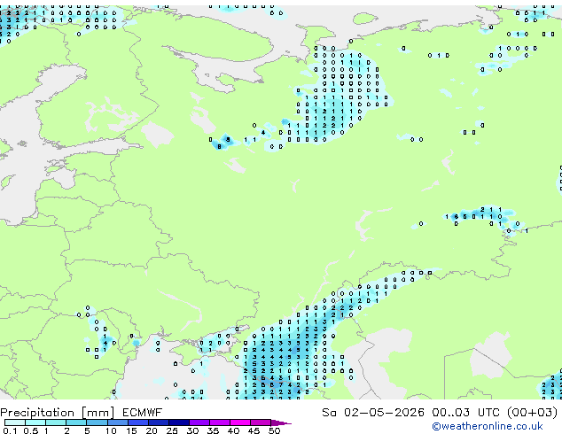Select the 0.5–1 mm legend swatch
The width and height of the screenshot is (562, 434).
pyautogui.click(x=35, y=422)
